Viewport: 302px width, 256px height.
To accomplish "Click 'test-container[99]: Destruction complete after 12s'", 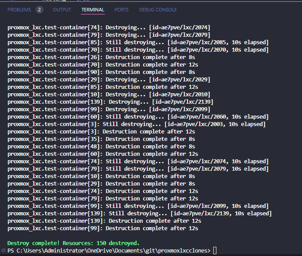I will (103, 228).
